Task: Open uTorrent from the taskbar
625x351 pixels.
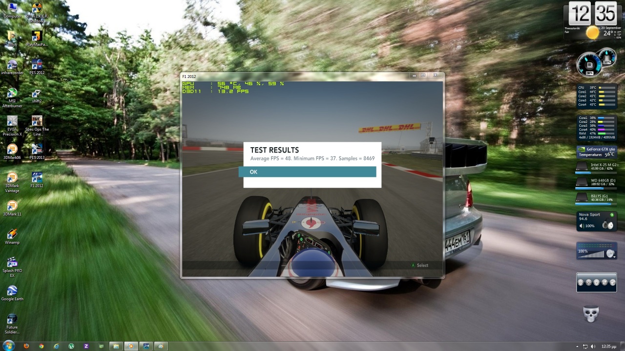Action: 71,346
